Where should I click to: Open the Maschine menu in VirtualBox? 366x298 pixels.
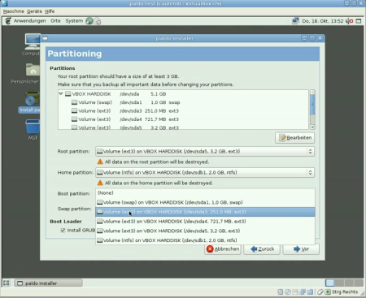point(14,11)
